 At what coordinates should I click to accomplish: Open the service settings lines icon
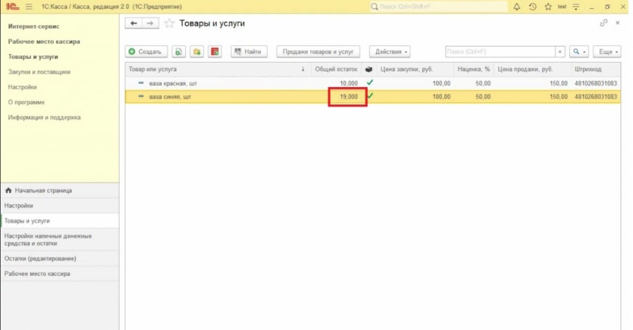coord(576,6)
